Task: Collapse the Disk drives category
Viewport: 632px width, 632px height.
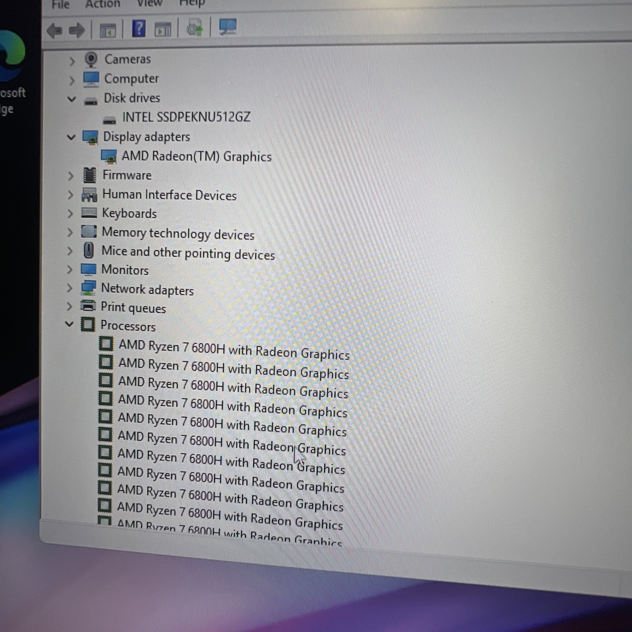Action: [x=71, y=99]
